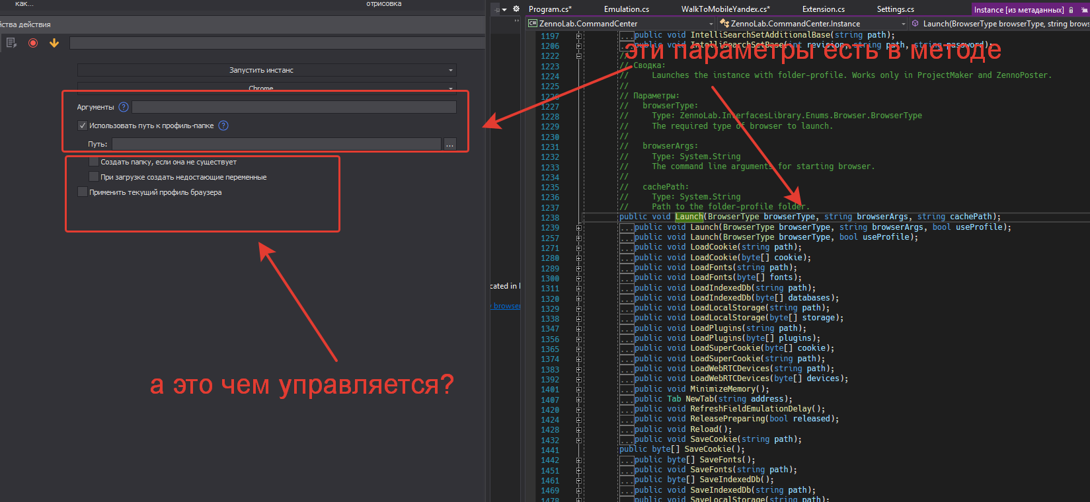Enable 'Создать папку, если она не существует'
1090x502 pixels.
click(x=94, y=162)
